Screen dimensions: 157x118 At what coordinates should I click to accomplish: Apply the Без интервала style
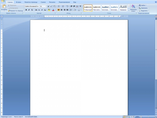pyautogui.click(x=97, y=8)
